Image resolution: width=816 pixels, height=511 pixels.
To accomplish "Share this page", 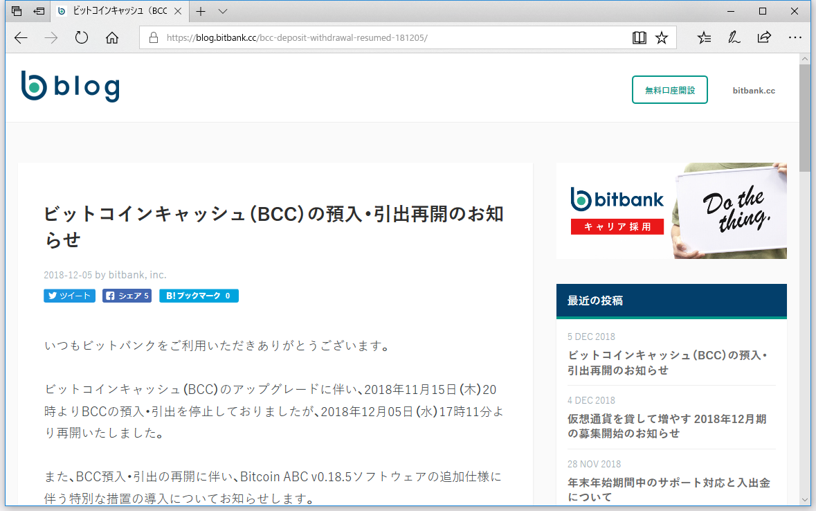I will (x=764, y=37).
